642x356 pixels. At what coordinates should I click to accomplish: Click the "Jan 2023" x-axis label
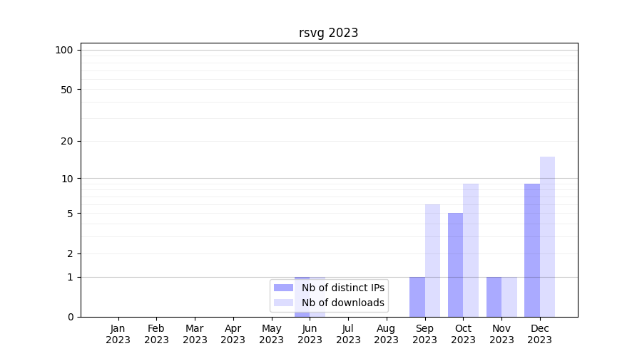click(118, 334)
